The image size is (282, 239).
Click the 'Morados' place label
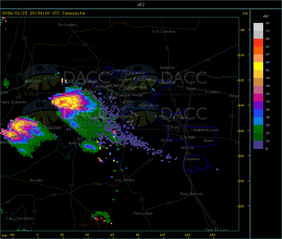pyautogui.click(x=36, y=180)
